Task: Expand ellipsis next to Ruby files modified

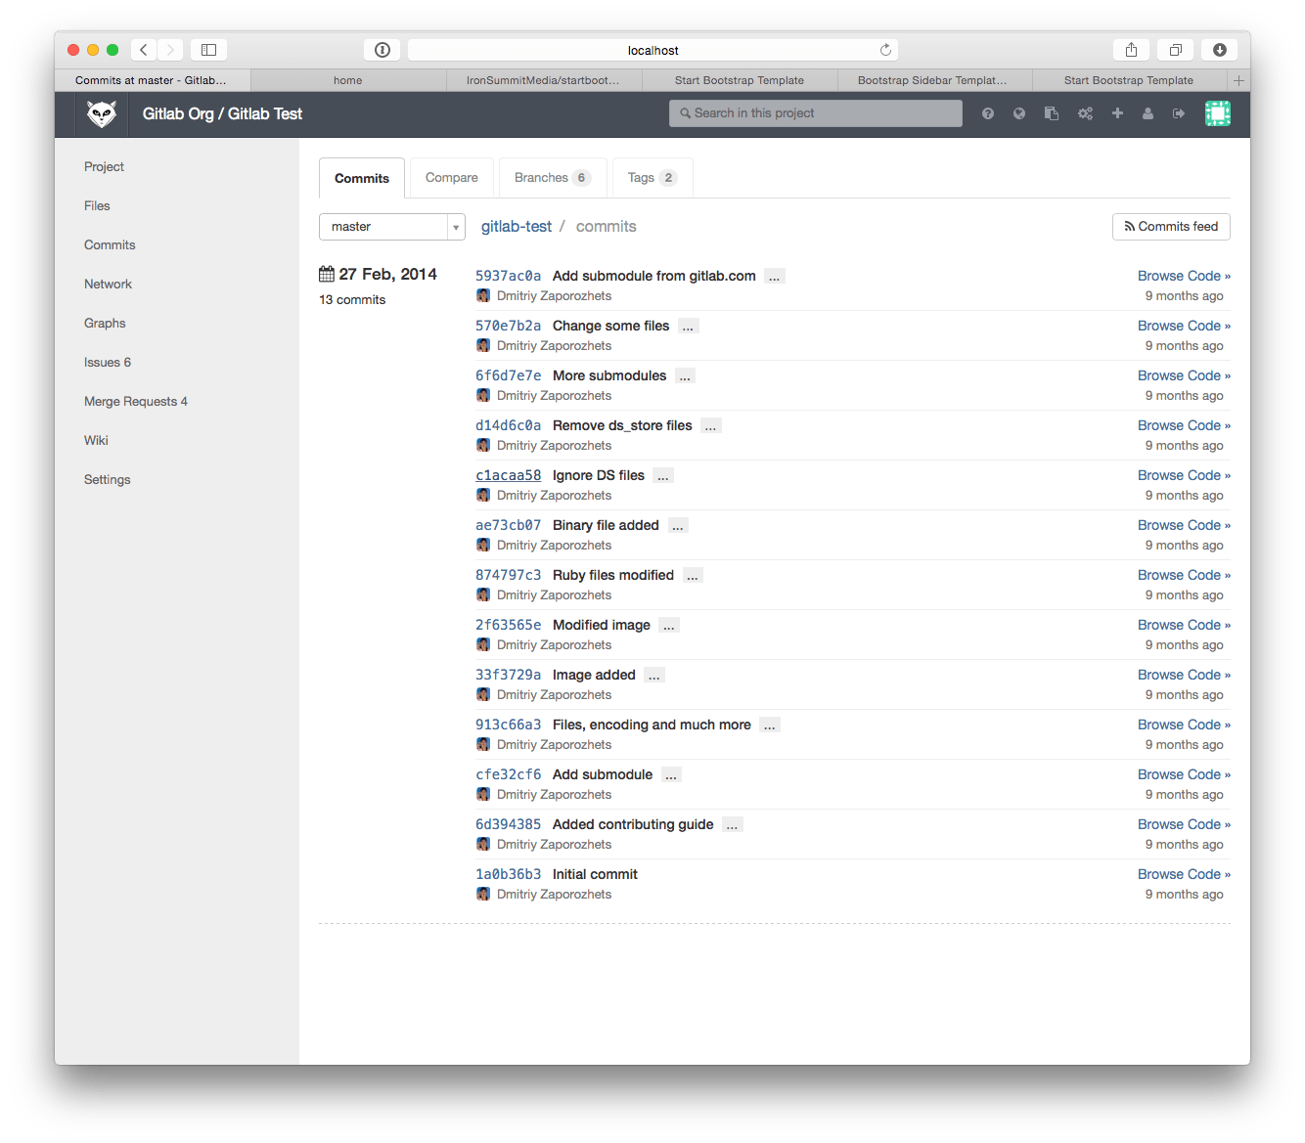Action: (693, 576)
